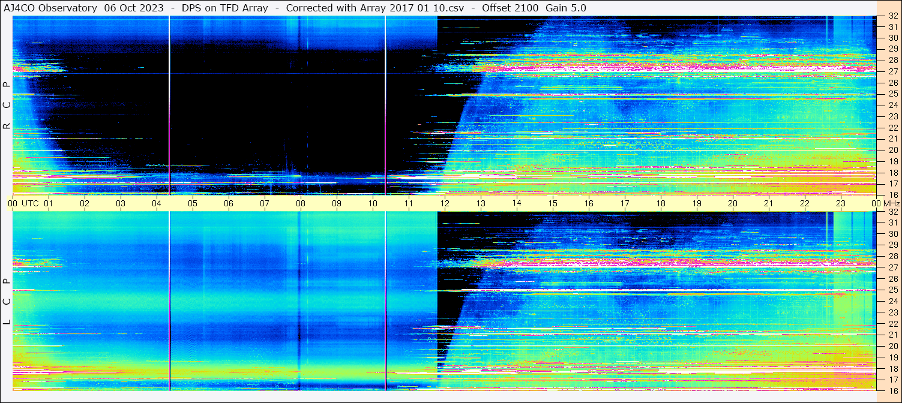
Task: Select the 09 hour tick on the time axis
Action: 337,203
